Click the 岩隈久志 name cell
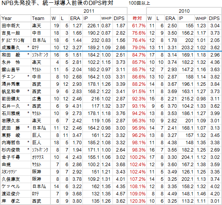222x205 pixels. [15, 121]
